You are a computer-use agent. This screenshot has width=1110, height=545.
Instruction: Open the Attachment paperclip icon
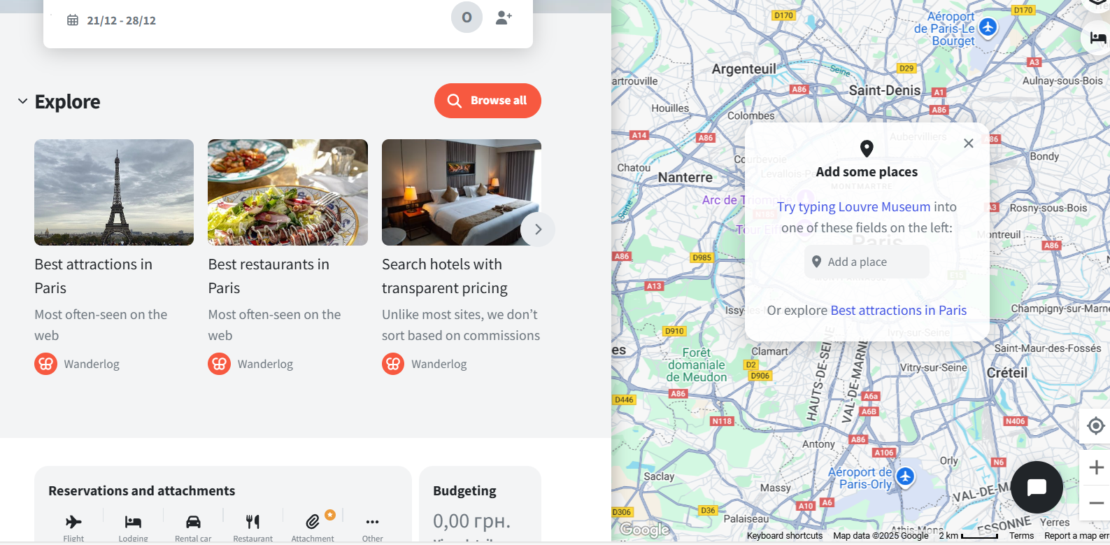313,521
